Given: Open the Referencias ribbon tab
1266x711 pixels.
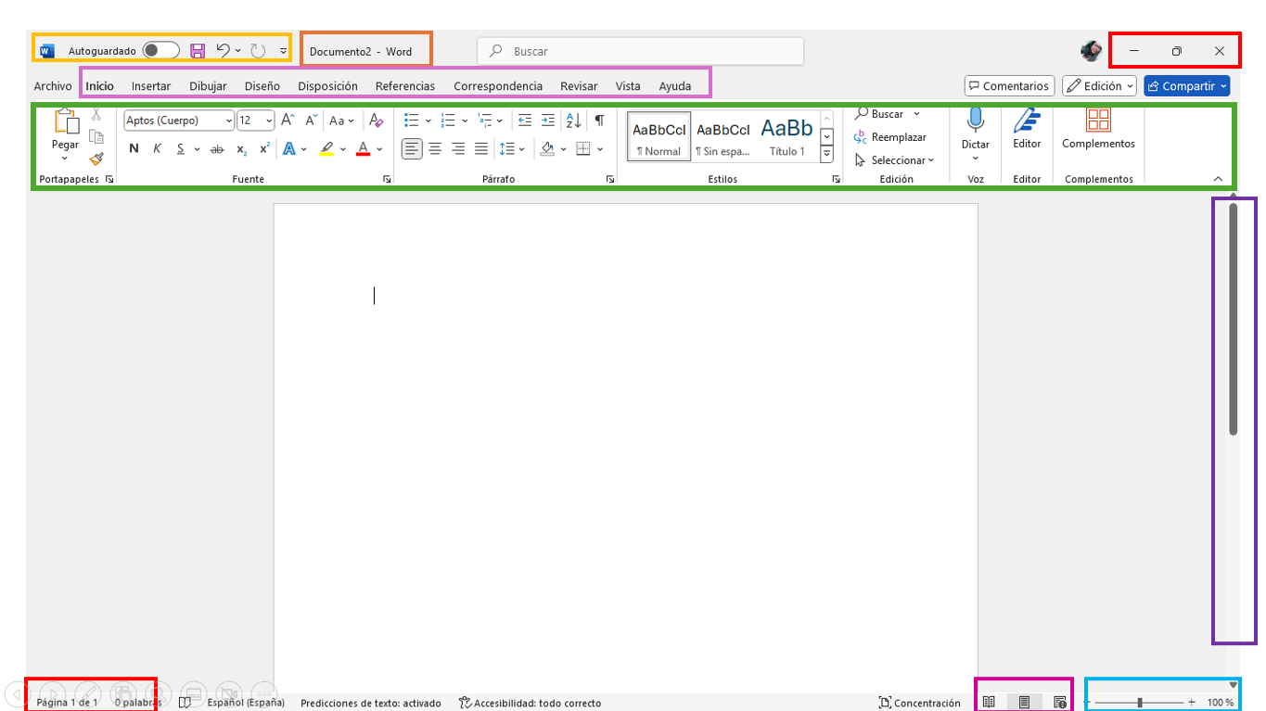Looking at the screenshot, I should 405,86.
